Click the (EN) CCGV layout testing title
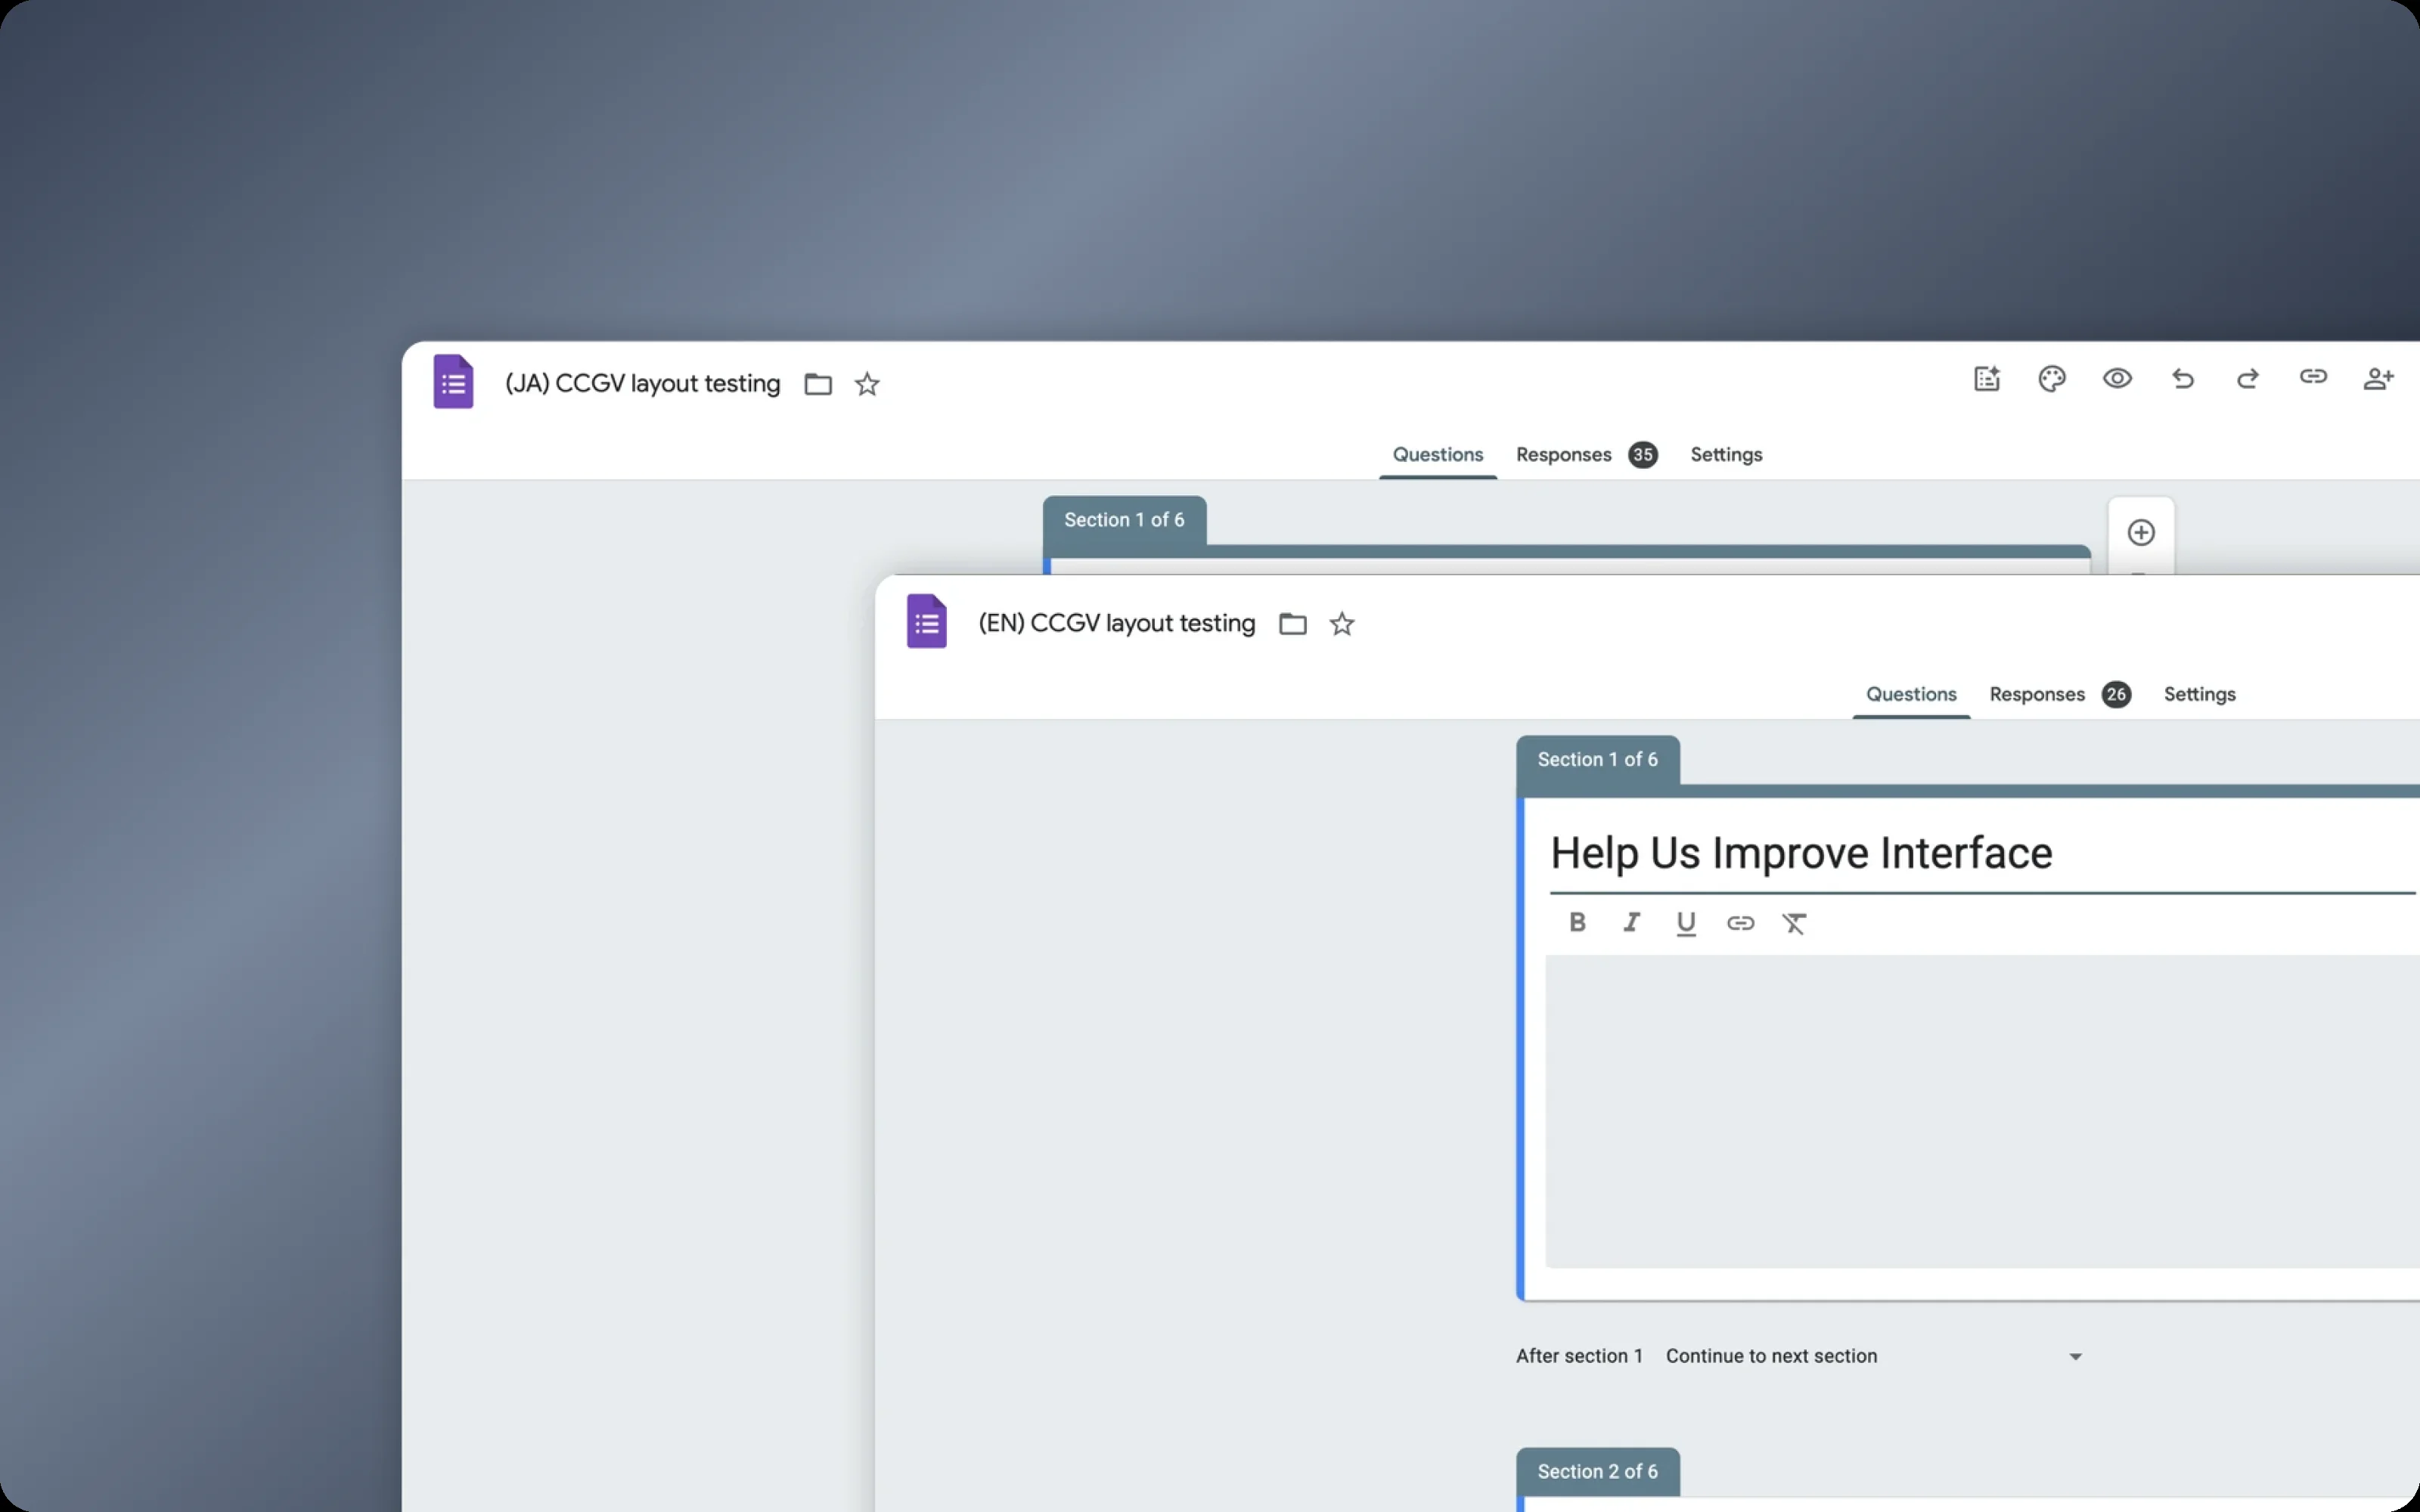 click(1116, 623)
